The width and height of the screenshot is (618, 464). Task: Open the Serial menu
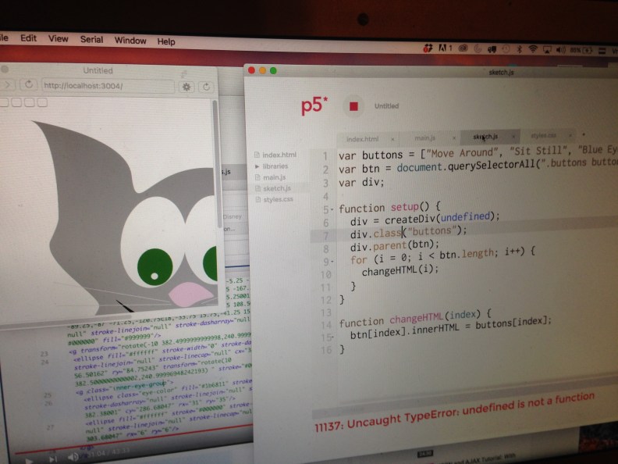[x=91, y=39]
